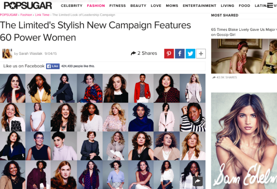Open the Entertainment section
Screen dimensions: 277x189
pyautogui.click(x=199, y=6)
